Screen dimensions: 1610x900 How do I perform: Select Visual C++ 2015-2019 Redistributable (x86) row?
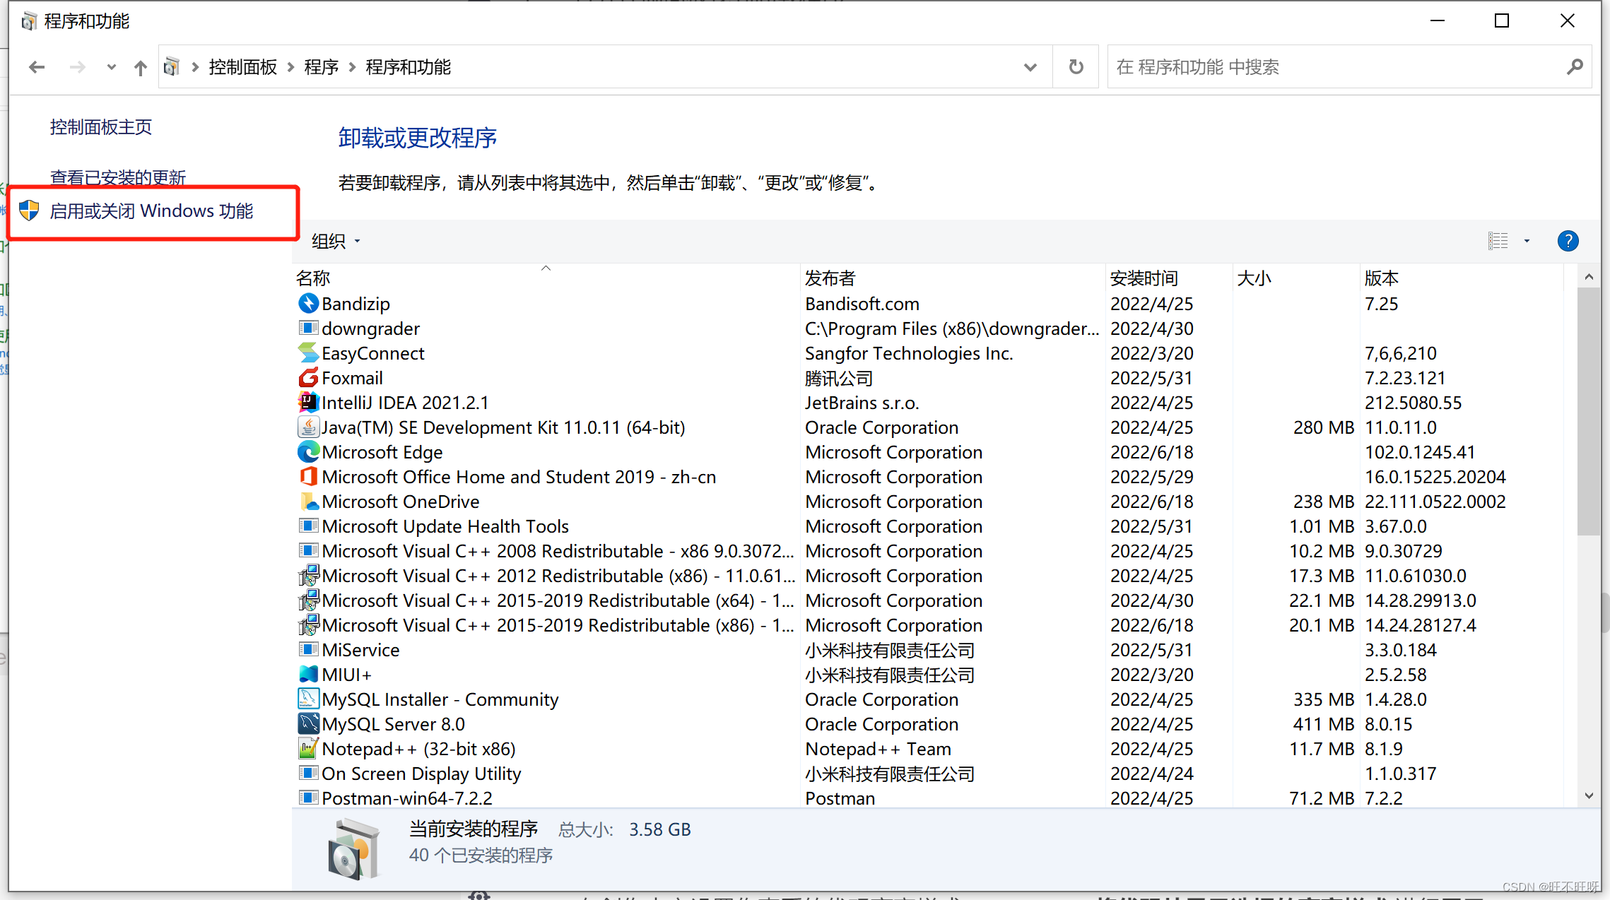coord(929,625)
